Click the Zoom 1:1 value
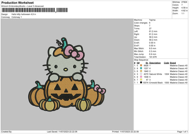This screenshot has height=134, width=189. tap(182, 14)
